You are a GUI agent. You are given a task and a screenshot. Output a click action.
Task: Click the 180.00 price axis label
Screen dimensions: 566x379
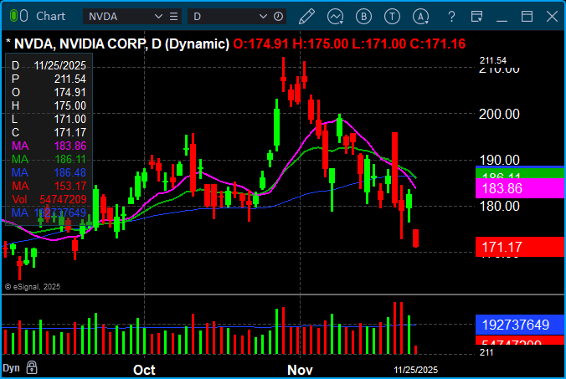[499, 207]
